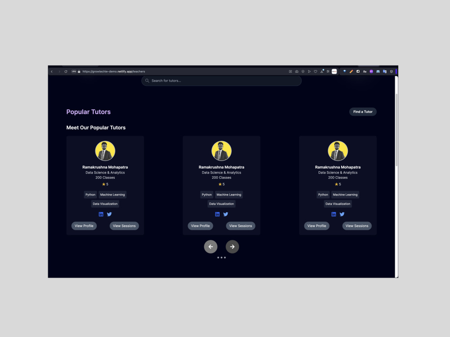Click View Profile on the last tutor card
450x337 pixels.
tap(316, 226)
